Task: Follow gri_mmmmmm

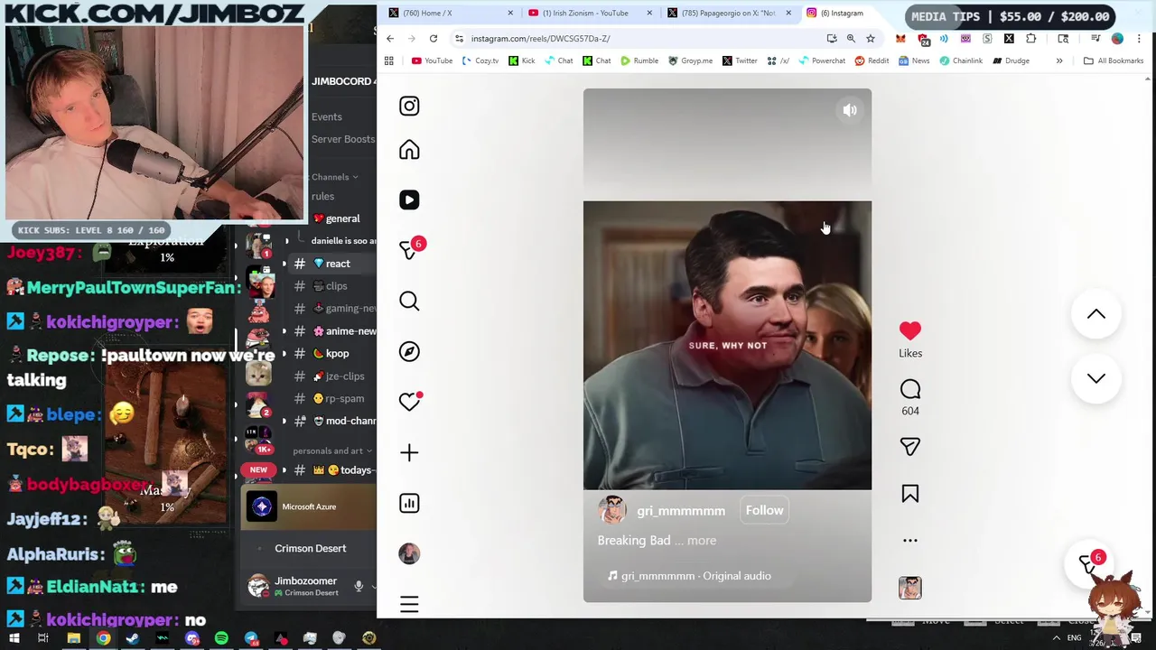Action: pos(764,510)
